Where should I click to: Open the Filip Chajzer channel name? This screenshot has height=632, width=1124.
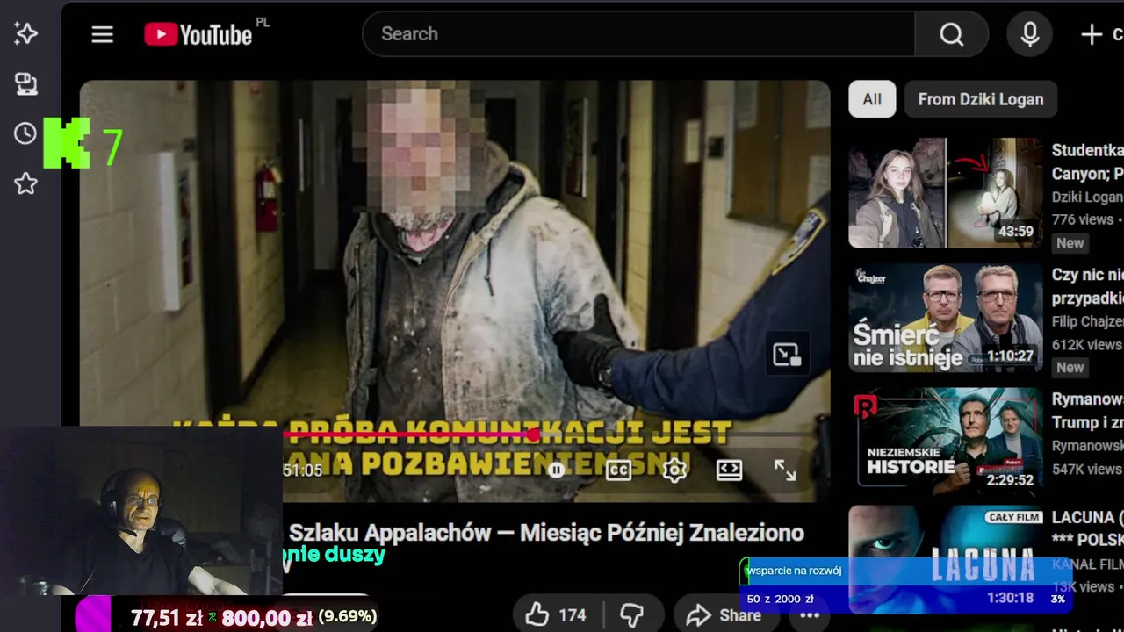[1087, 322]
